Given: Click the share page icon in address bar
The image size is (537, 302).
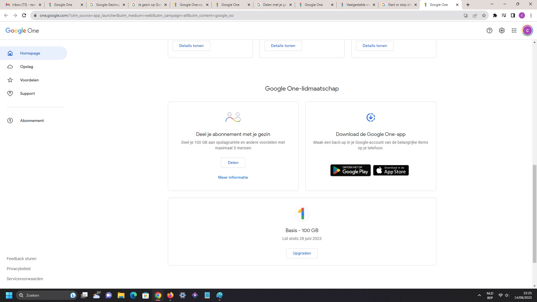Looking at the screenshot, I should point(475,15).
